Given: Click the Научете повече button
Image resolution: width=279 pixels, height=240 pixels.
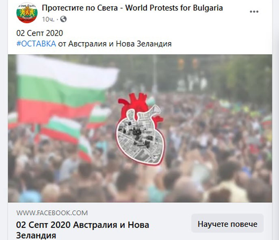Looking at the screenshot, I should tap(227, 224).
